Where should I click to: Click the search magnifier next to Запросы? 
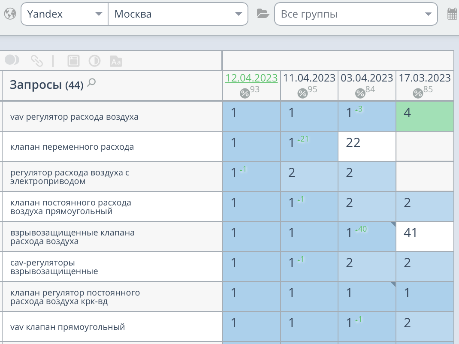[x=91, y=83]
